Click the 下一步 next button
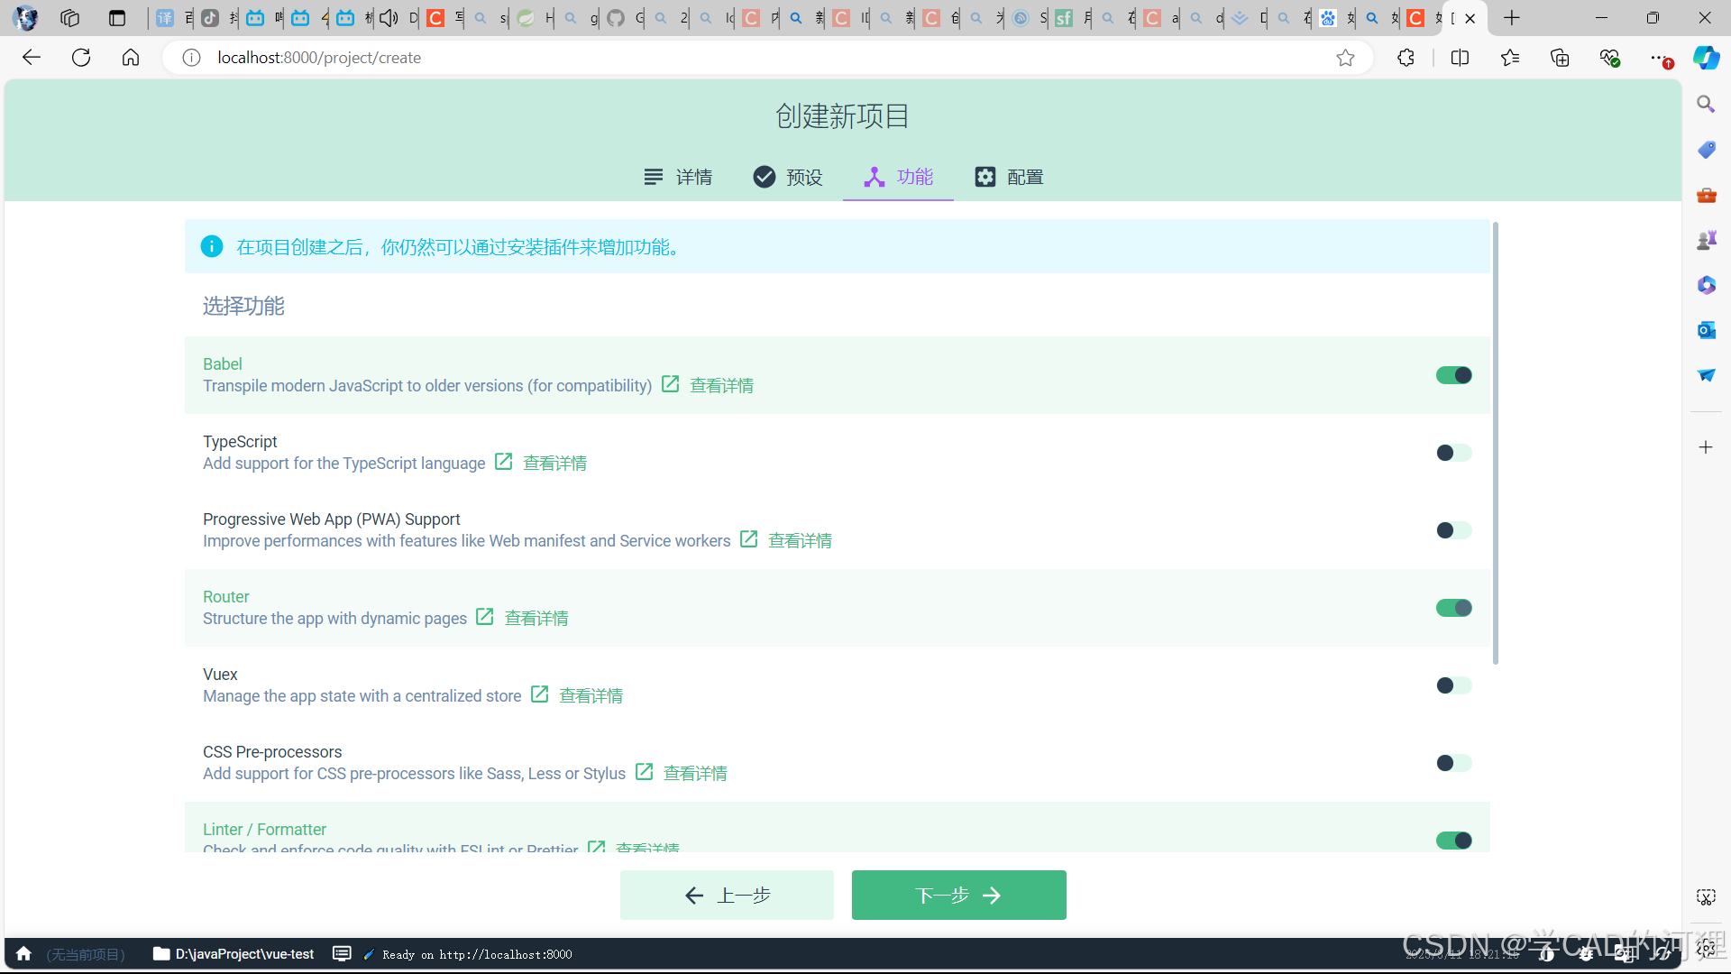 coord(958,895)
